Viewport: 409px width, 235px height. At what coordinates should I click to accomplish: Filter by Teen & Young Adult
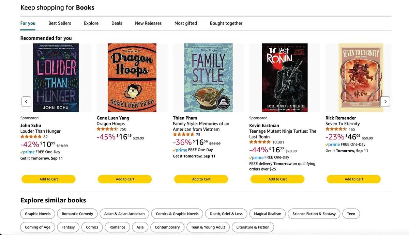(x=208, y=227)
